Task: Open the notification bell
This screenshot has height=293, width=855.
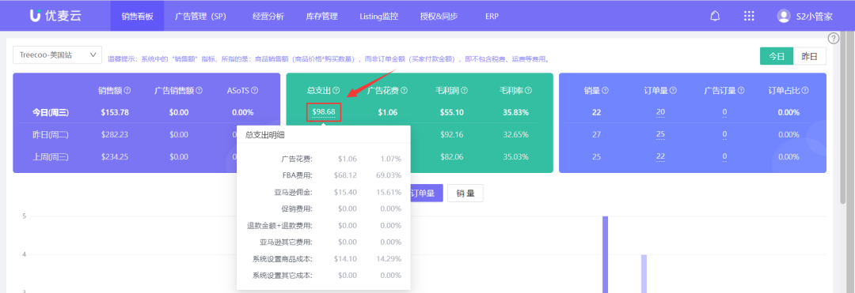Action: click(x=715, y=16)
